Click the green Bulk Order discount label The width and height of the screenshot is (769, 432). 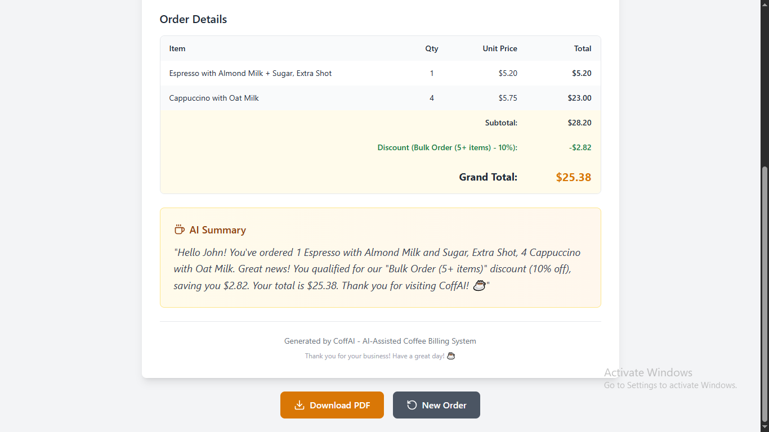point(447,147)
